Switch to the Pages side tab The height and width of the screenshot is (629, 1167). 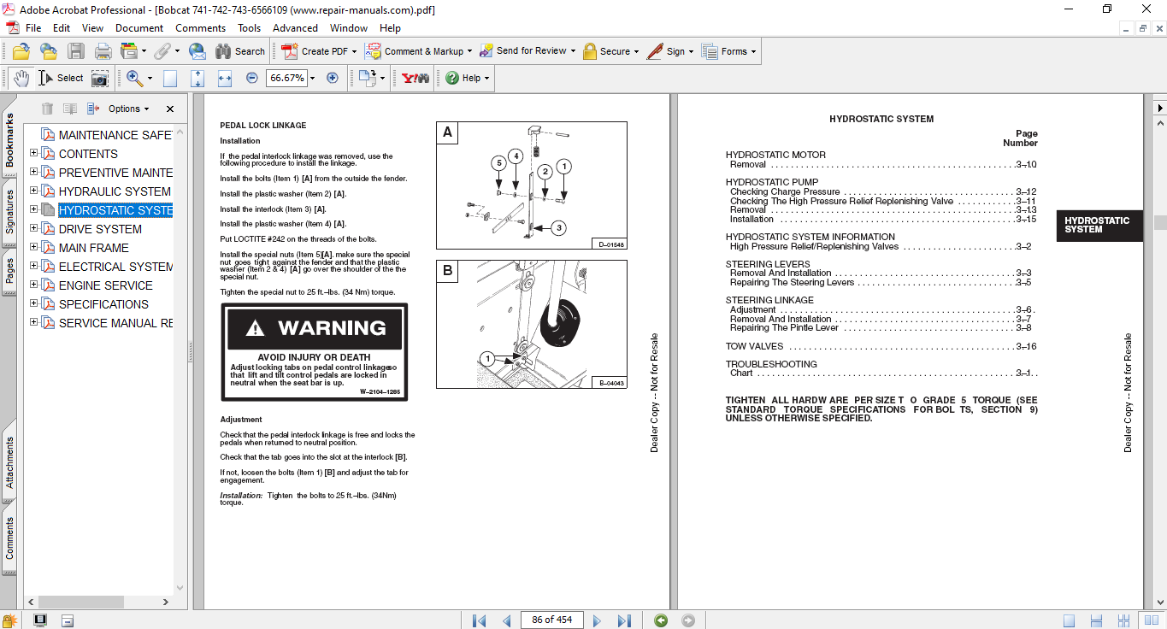[x=9, y=271]
